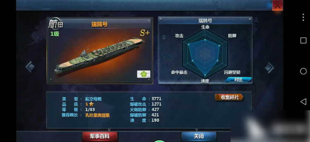The width and height of the screenshot is (310, 142).
Task: Close the panel with red X
Action: 278,5
